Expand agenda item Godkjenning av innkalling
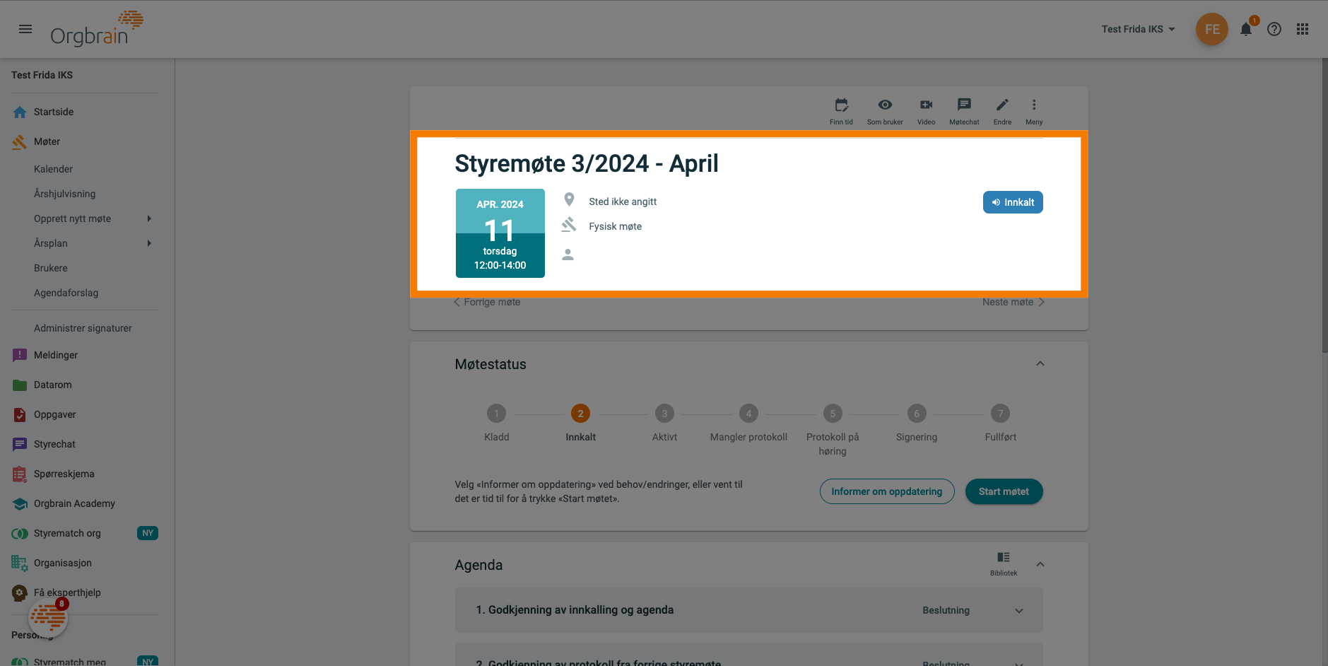The height and width of the screenshot is (666, 1328). 1019,611
